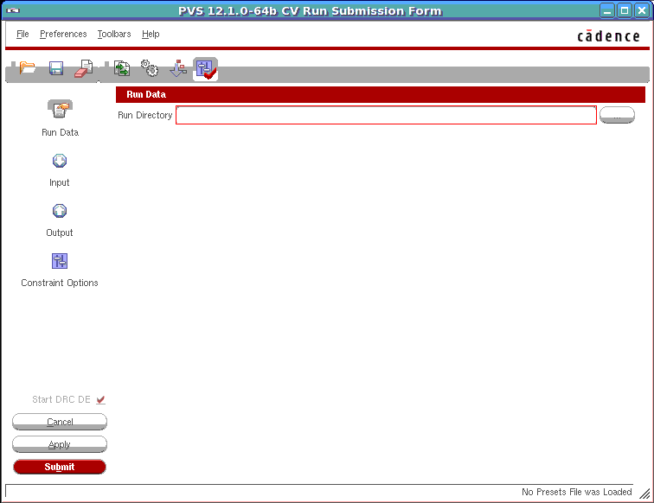Open the Toolbars menu

[x=114, y=35]
